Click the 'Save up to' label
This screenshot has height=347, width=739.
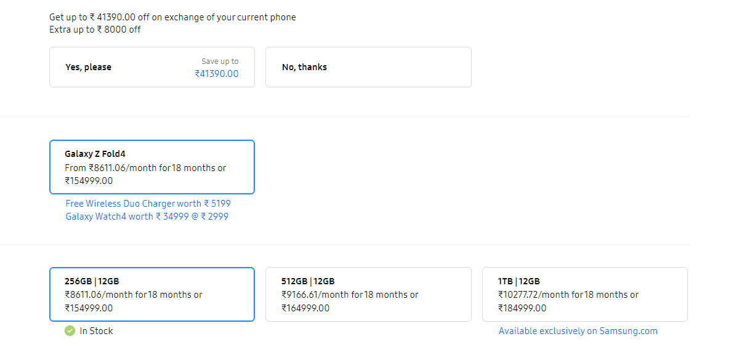coord(220,62)
